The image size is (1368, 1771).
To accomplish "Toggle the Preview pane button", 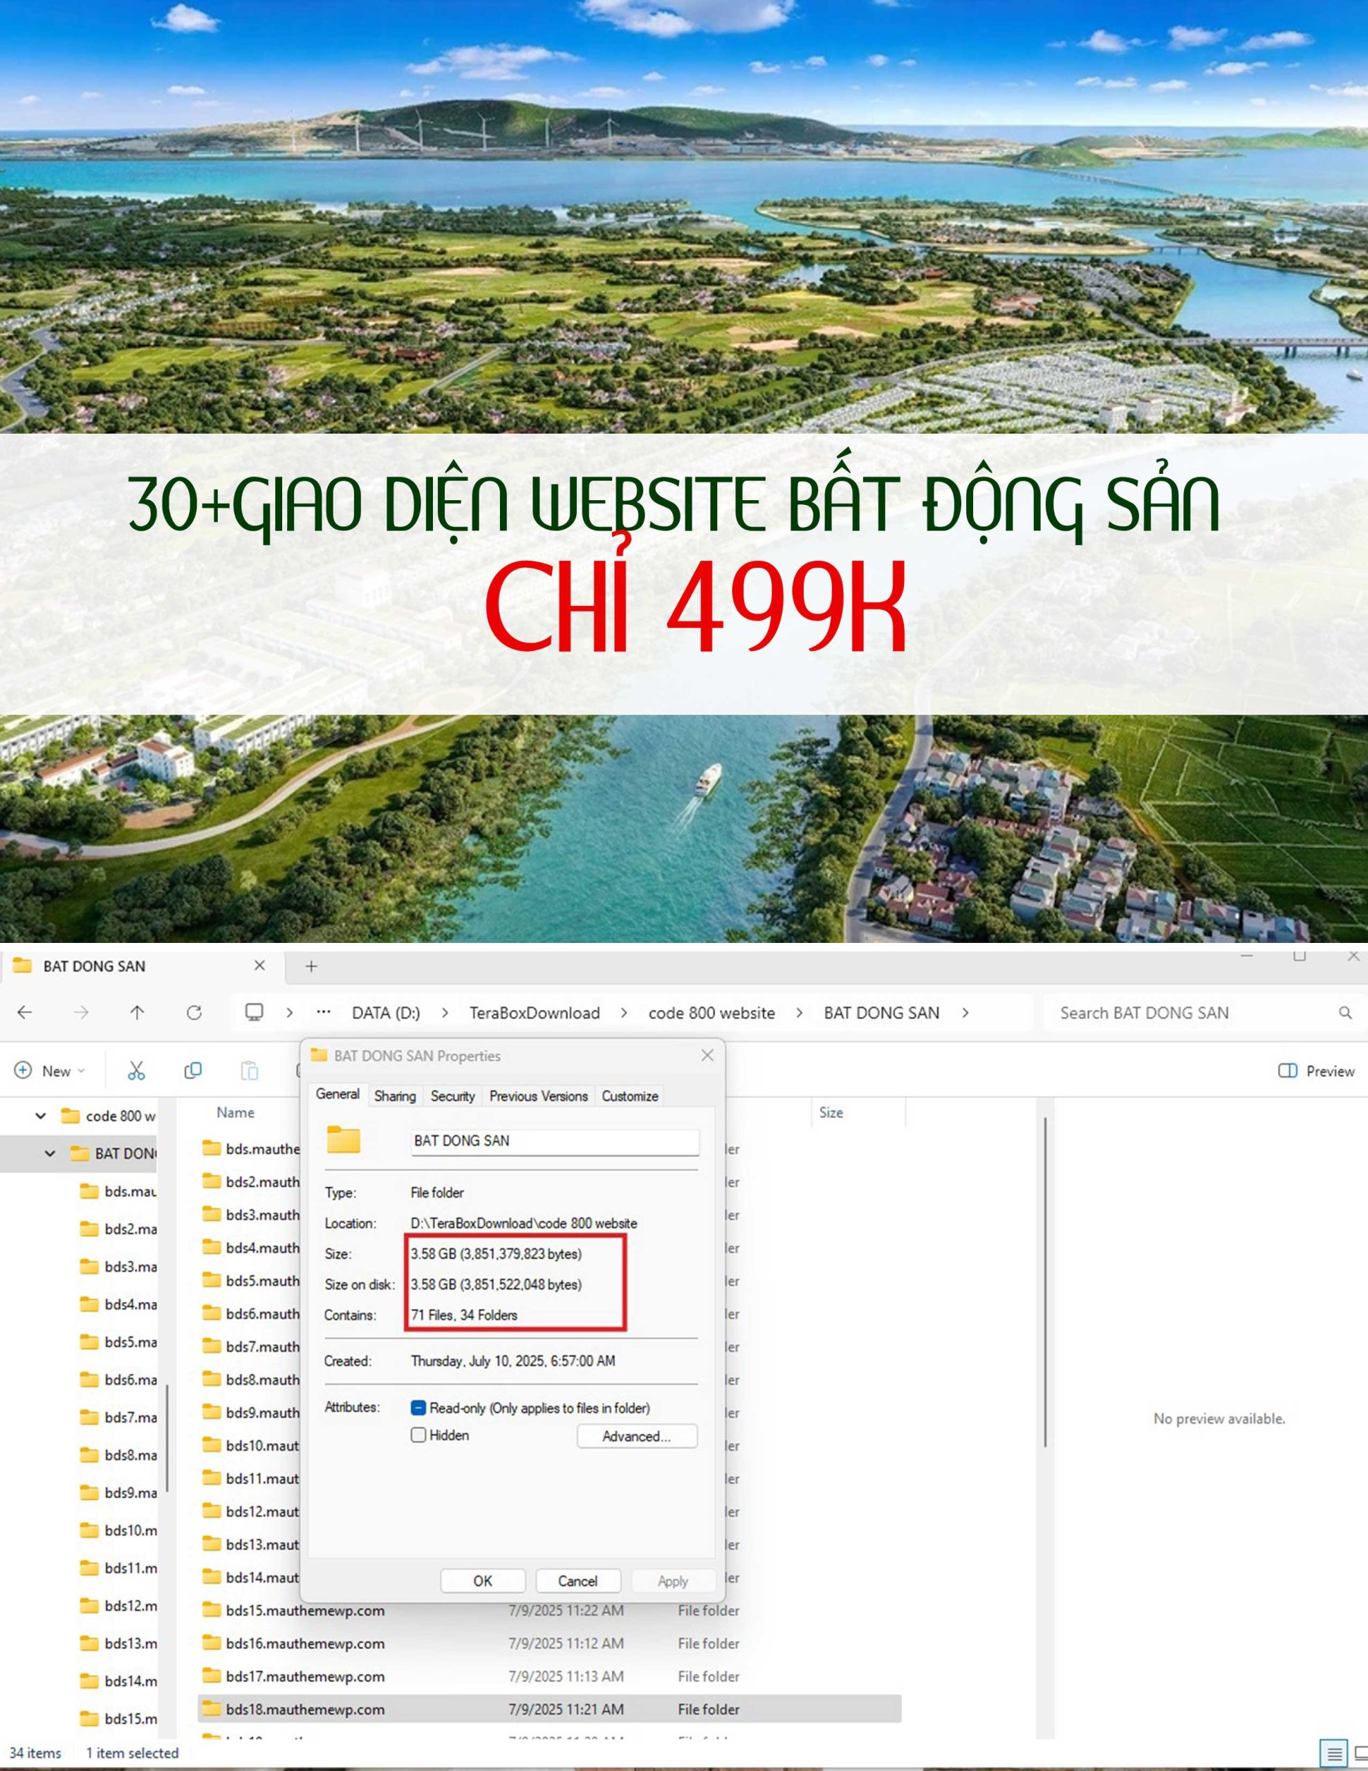I will (1315, 1070).
